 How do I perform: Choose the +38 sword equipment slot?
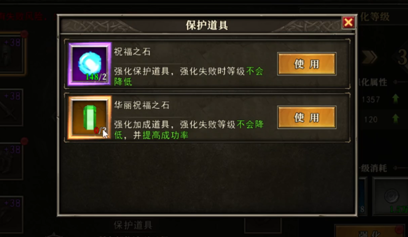[11, 107]
